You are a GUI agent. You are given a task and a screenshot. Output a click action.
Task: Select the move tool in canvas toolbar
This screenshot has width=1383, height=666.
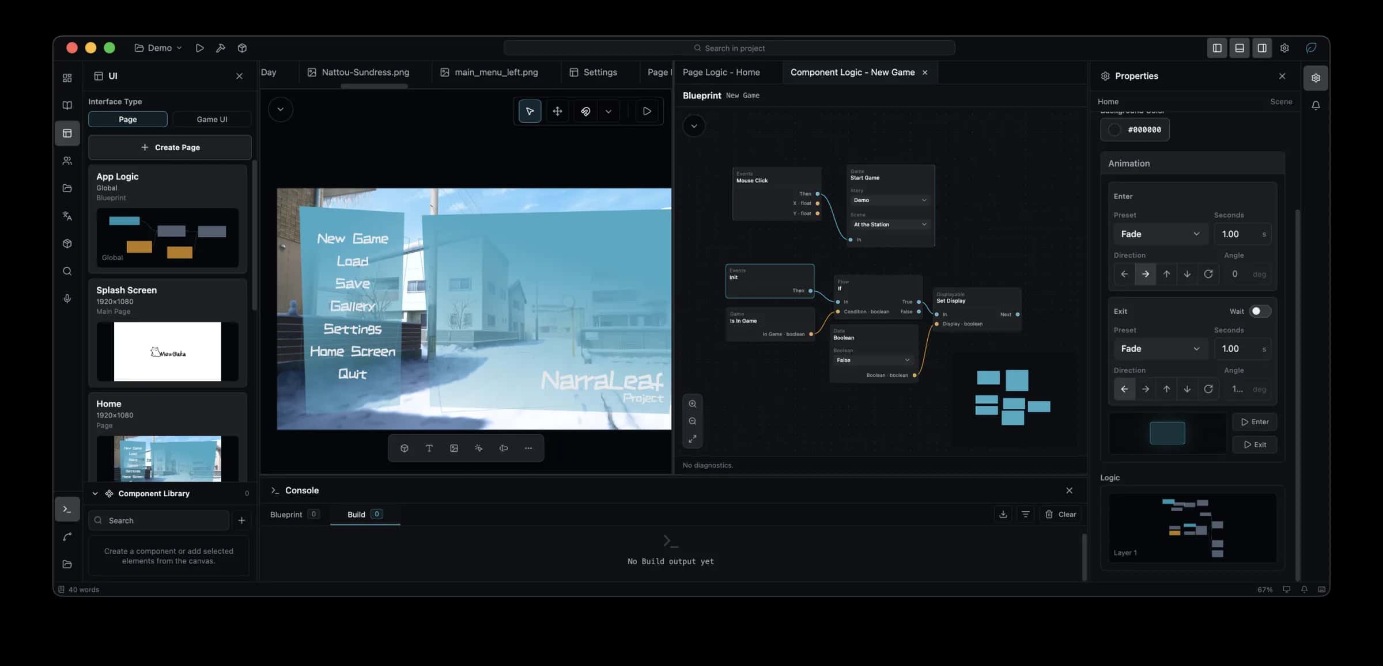pyautogui.click(x=557, y=111)
